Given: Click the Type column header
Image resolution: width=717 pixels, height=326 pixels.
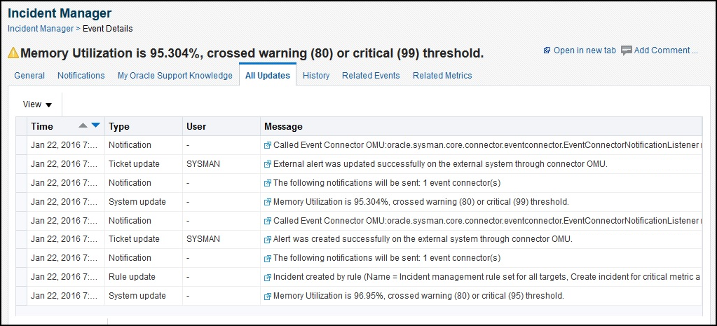Looking at the screenshot, I should pos(119,127).
